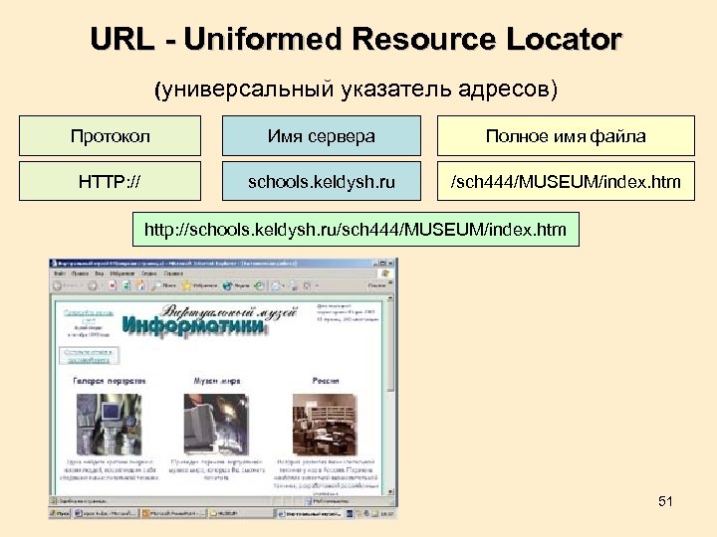Click the /sch444/MUSEUM/index.htm box

click(x=566, y=181)
